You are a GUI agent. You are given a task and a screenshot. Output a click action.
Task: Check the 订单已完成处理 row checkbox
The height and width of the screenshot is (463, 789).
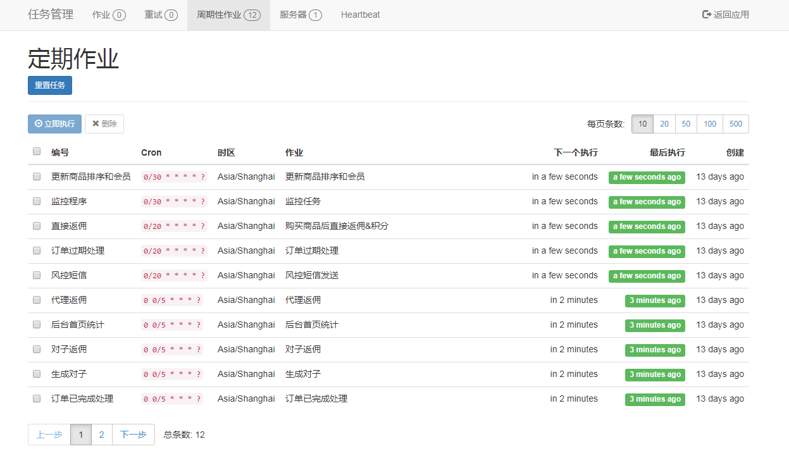[37, 398]
